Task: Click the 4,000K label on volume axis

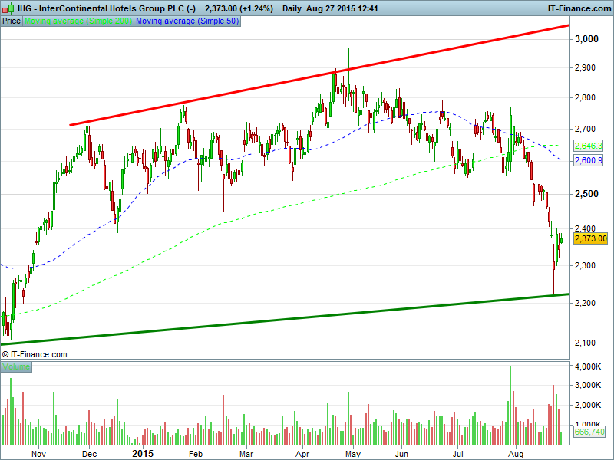Action: point(589,368)
